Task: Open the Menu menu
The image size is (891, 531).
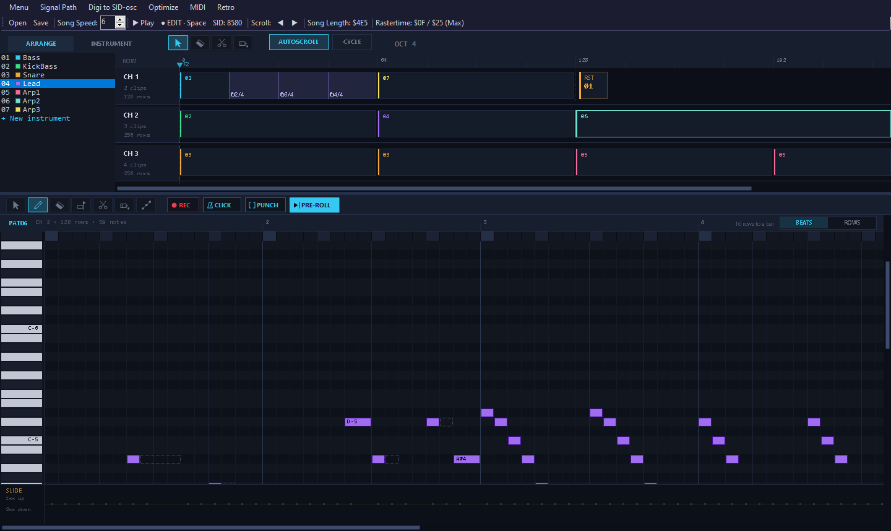Action: coord(19,7)
